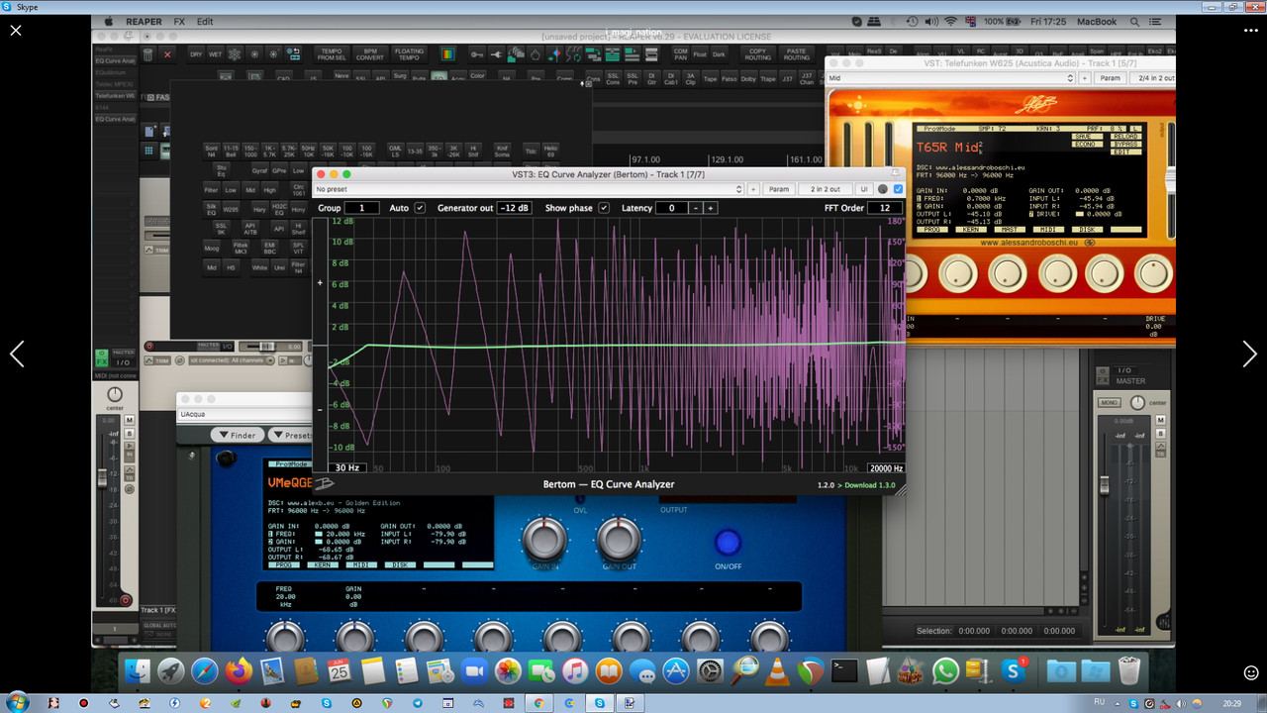
Task: Click the 30 Hz low frequency field
Action: [347, 468]
